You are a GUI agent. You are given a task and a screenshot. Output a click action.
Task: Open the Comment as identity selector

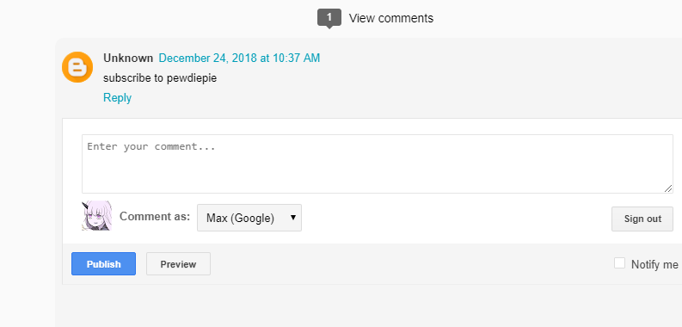coord(249,218)
